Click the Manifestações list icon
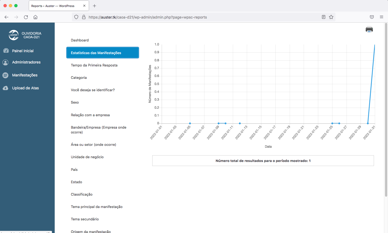The height and width of the screenshot is (233, 388). pyautogui.click(x=5, y=75)
